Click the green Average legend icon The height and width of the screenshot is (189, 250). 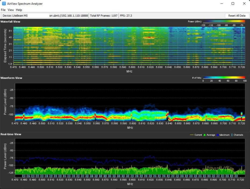pyautogui.click(x=205, y=135)
